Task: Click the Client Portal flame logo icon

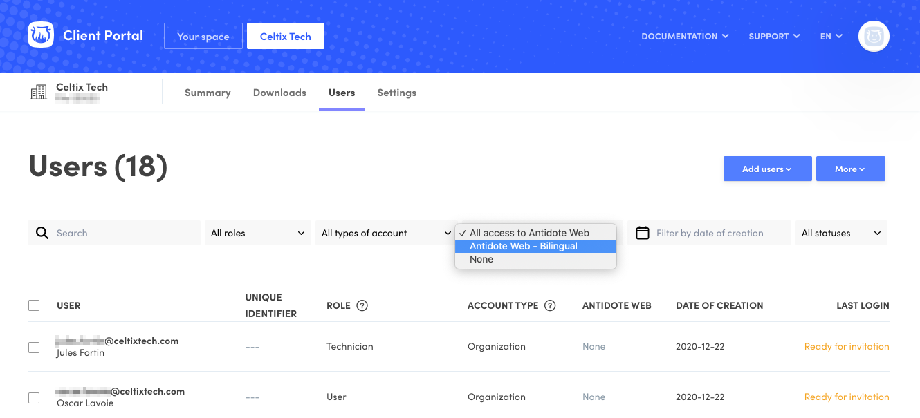Action: 41,35
